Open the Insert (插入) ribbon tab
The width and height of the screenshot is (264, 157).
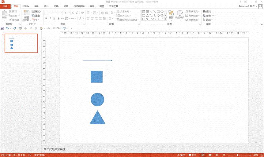pyautogui.click(x=37, y=6)
